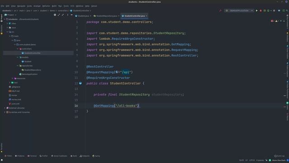289x163 pixels.
Task: Expand Scratches and Consoles node
Action: (x=5, y=112)
